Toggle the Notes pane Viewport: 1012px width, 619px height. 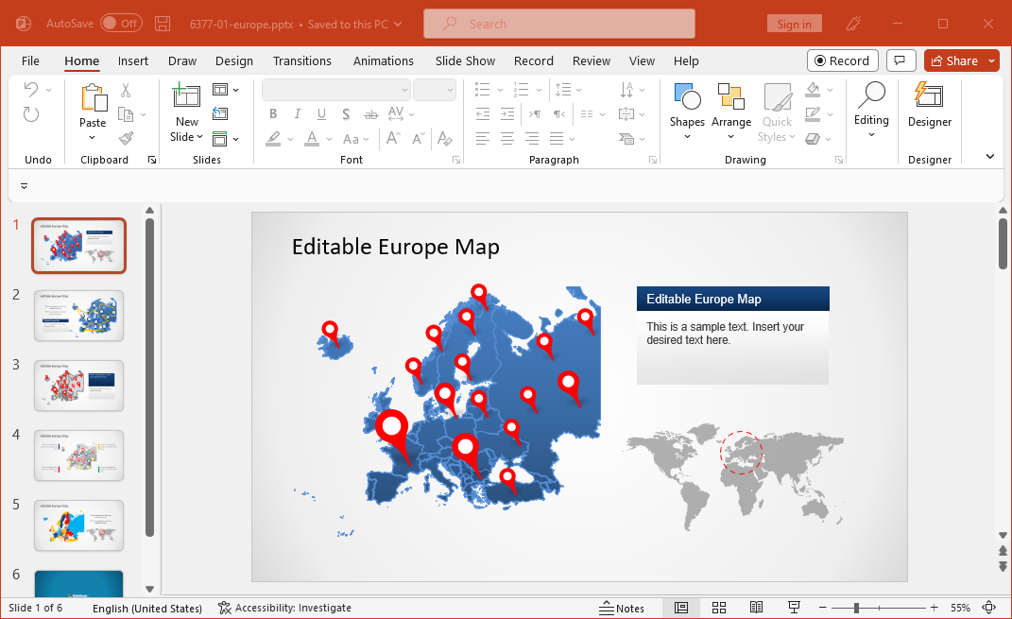point(622,608)
